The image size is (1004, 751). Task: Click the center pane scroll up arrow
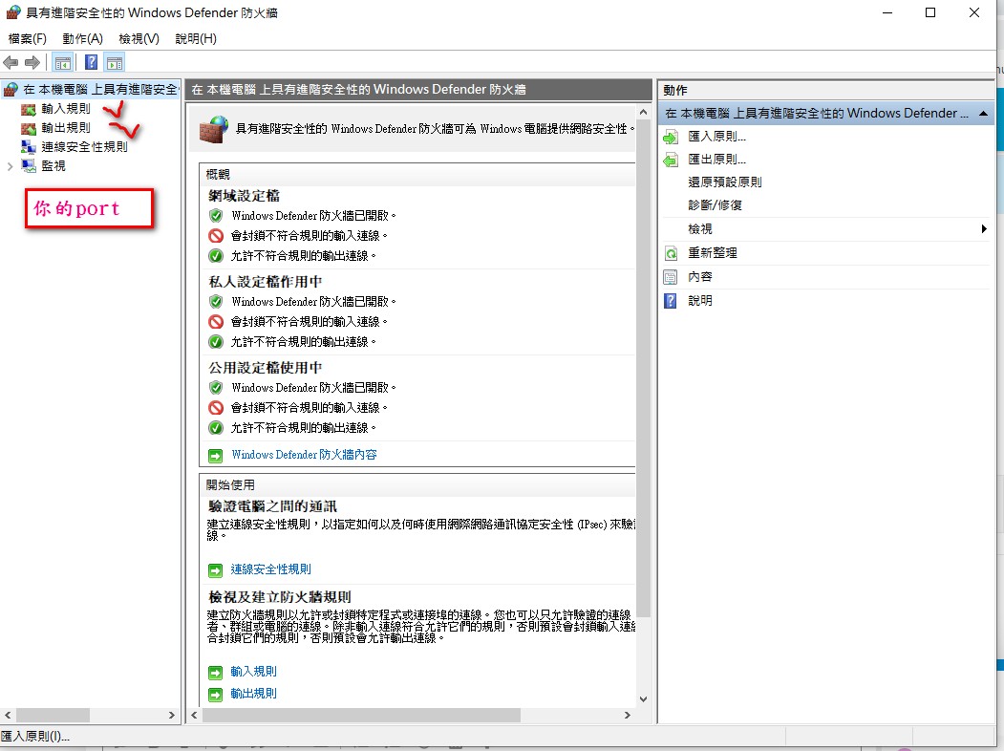point(644,113)
